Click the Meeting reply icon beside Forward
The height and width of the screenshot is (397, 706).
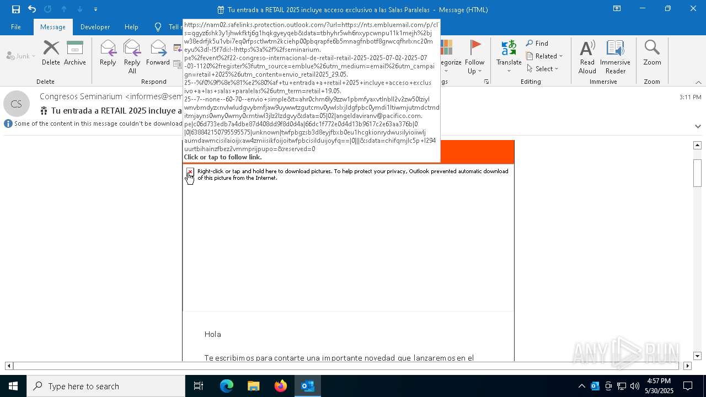[178, 49]
